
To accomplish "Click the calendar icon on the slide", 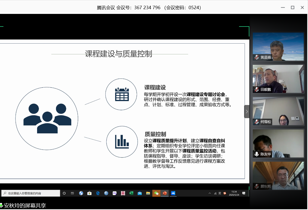I will pyautogui.click(x=122, y=94).
